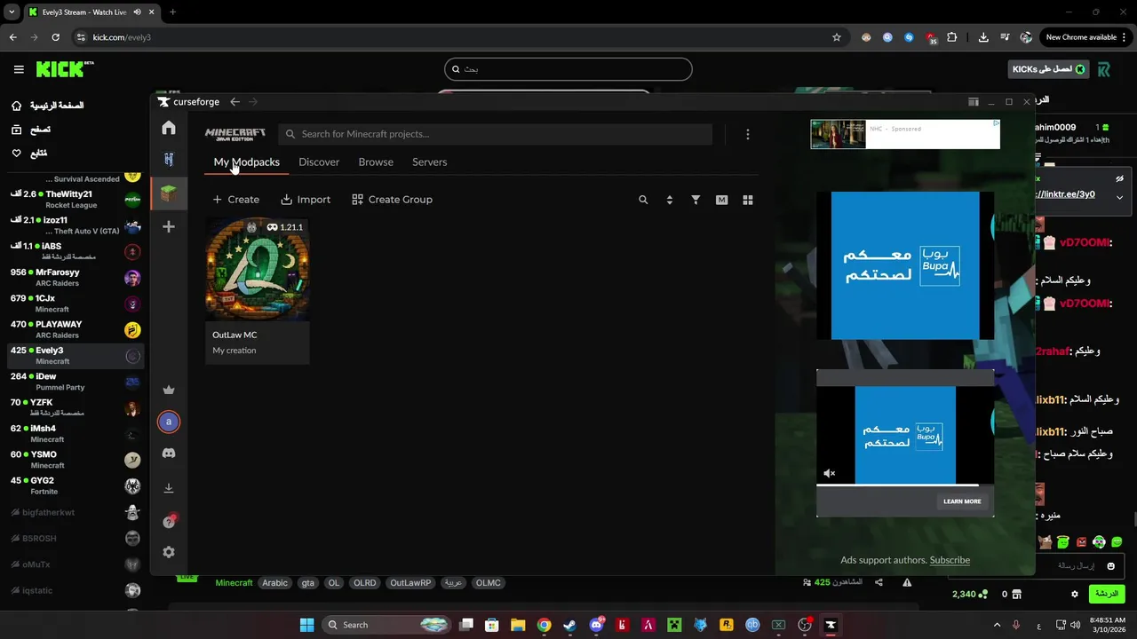
Task: Select the OutLaw MC modpack name
Action: click(x=235, y=335)
